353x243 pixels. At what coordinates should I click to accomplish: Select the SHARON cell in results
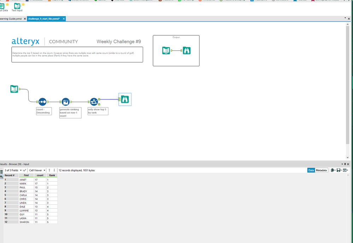[x=27, y=222]
